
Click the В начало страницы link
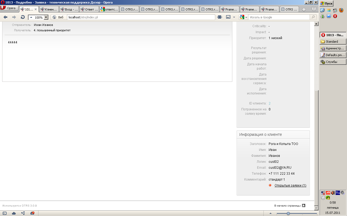287,206
